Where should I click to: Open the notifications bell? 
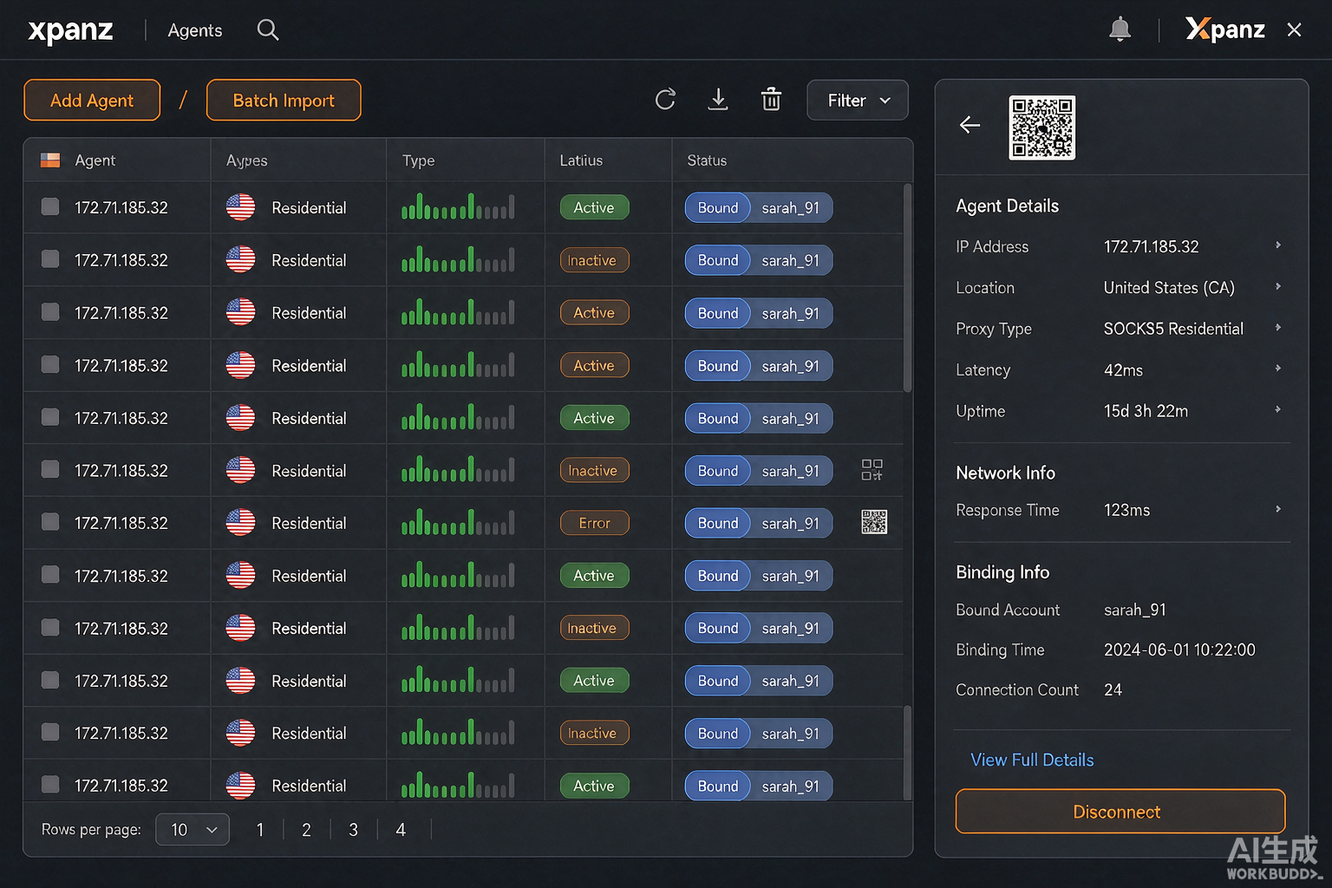tap(1120, 29)
